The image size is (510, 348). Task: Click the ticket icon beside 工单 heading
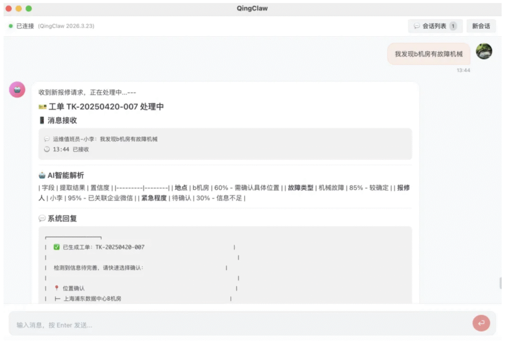click(42, 107)
